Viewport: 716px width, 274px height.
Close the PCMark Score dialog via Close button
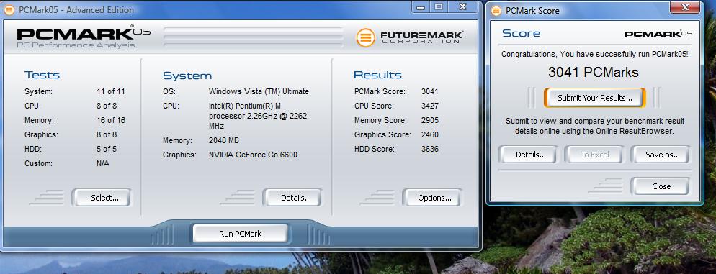click(x=661, y=186)
